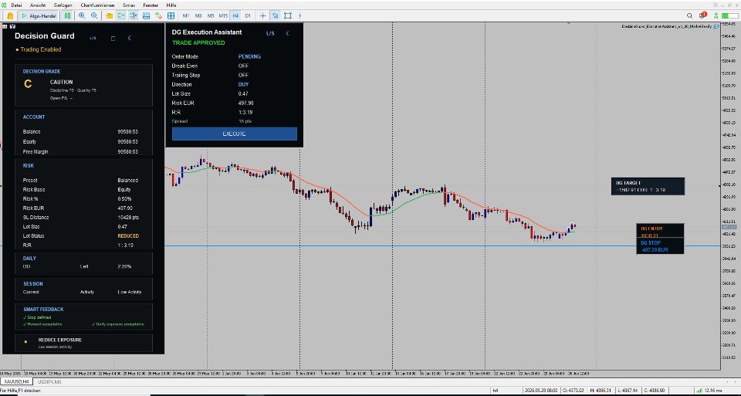Switch to the USDJPY,M5 chart tab
Viewport: 741px width, 396px height.
(x=49, y=381)
